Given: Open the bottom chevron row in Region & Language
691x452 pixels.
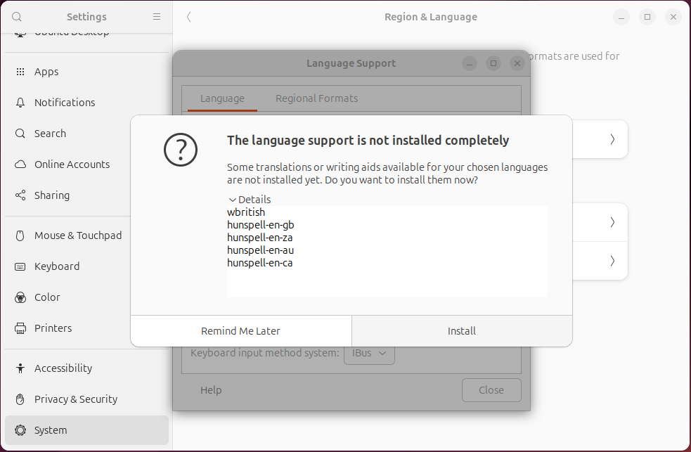Looking at the screenshot, I should 600,261.
